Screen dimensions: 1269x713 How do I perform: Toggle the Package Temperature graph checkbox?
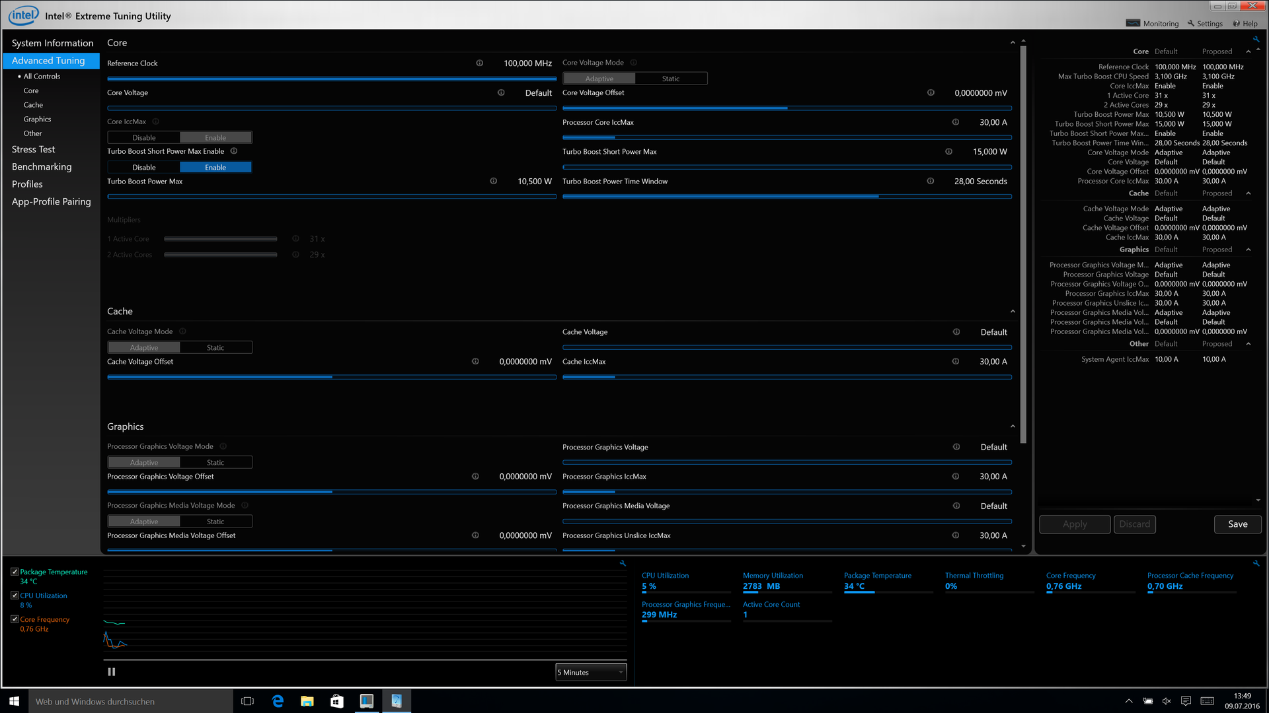(x=15, y=572)
